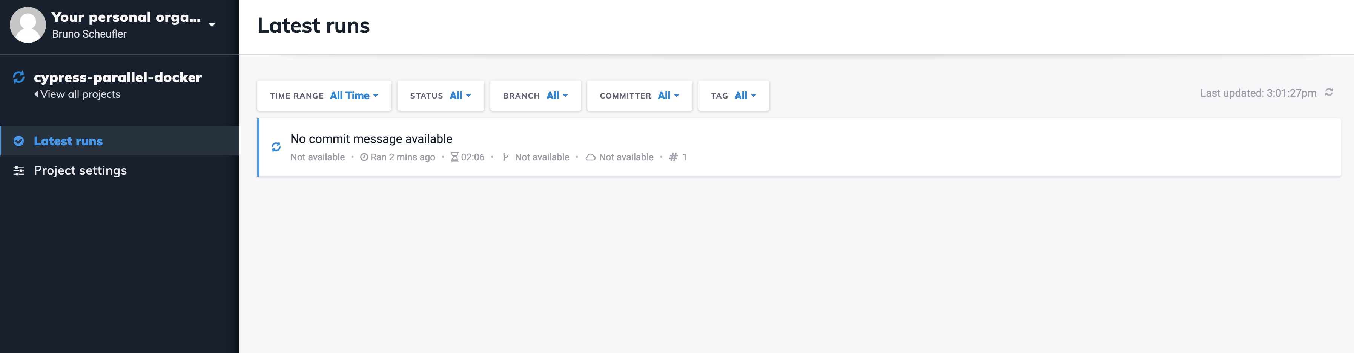Click the refresh icon beside Last updated
1354x353 pixels.
[x=1329, y=93]
